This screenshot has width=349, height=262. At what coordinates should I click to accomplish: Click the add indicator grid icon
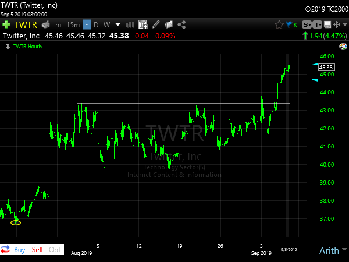click(x=143, y=24)
